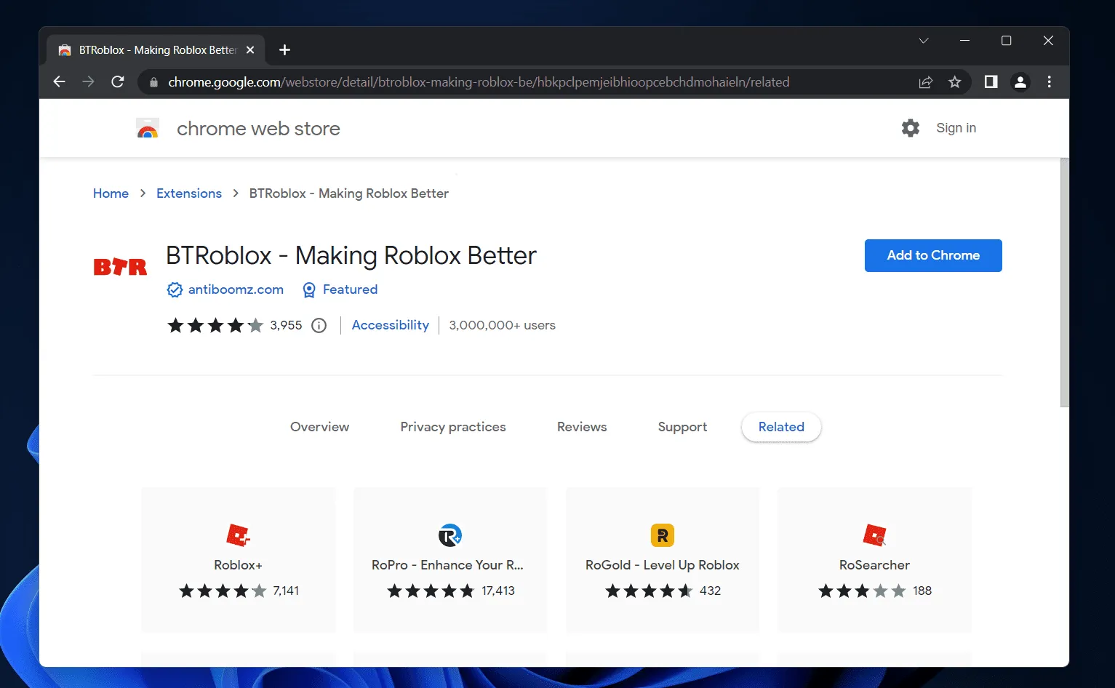Click RoGold rating count 432
1115x688 pixels.
click(710, 591)
